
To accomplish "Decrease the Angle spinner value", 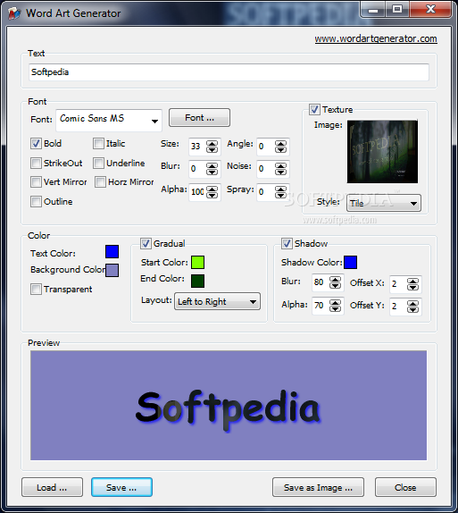I will (281, 150).
